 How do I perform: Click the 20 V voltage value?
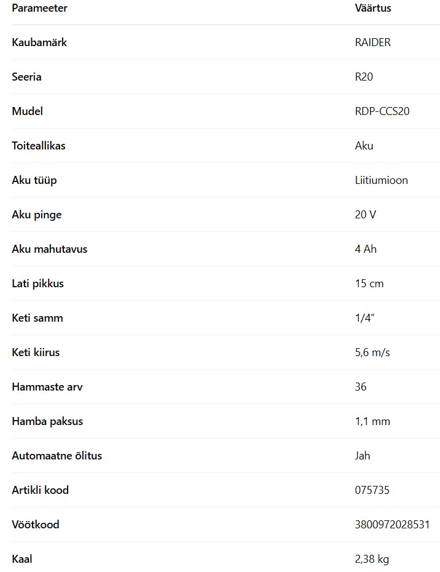(365, 215)
